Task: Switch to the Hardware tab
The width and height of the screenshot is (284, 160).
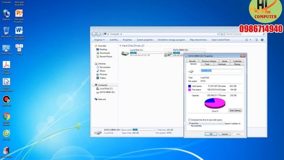Action: [222, 64]
